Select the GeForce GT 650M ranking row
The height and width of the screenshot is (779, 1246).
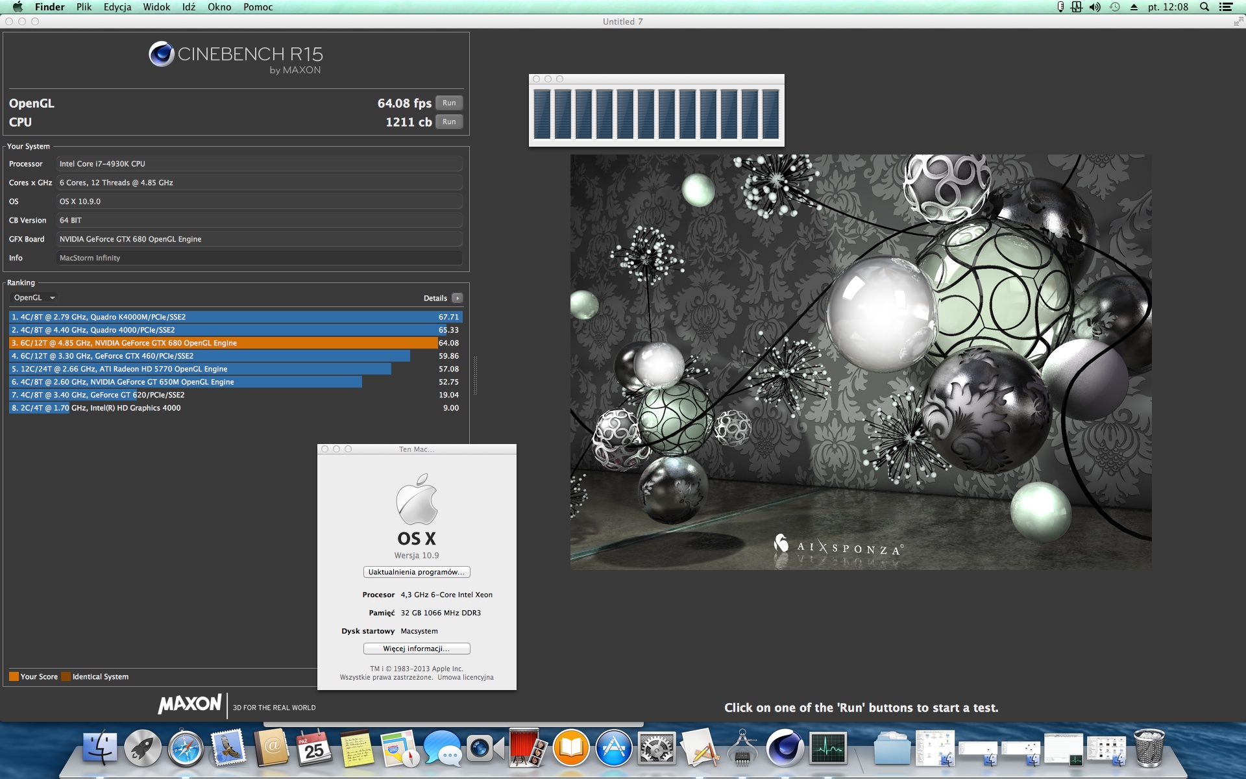pyautogui.click(x=236, y=382)
